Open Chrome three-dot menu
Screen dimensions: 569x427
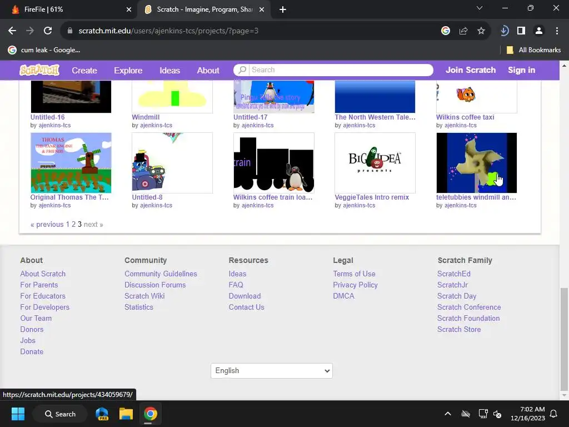(557, 31)
